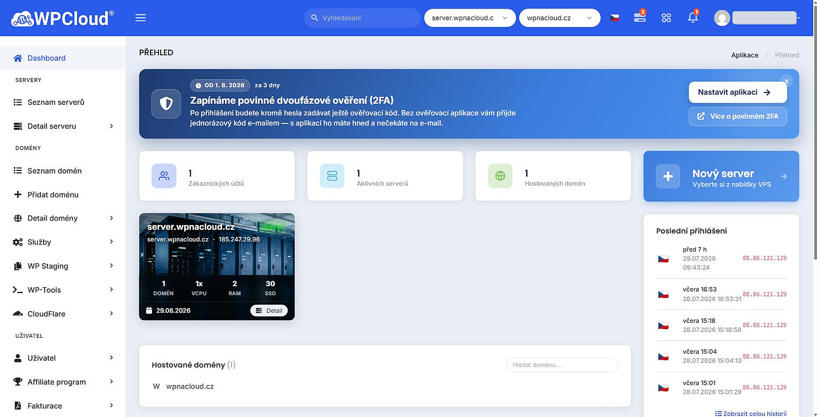Expand the Detail domény submenu arrow

click(111, 218)
